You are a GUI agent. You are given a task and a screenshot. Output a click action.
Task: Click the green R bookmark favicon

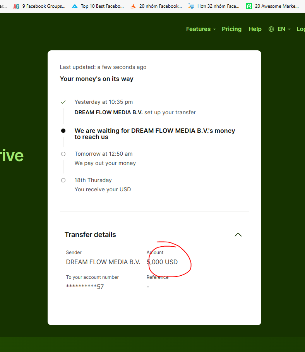click(248, 6)
